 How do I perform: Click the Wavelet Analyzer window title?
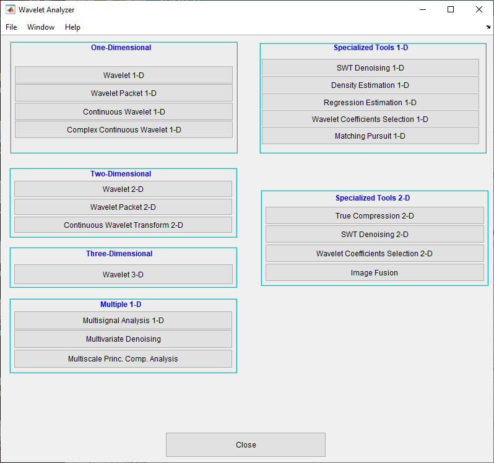pos(46,10)
